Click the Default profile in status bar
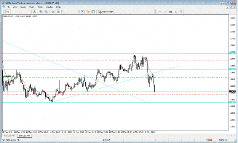This screenshot has width=238, height=143. click(x=106, y=140)
